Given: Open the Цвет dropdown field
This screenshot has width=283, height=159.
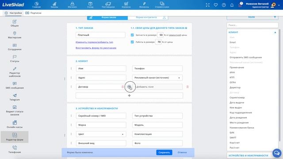Looking at the screenshot, I should click(x=101, y=134).
